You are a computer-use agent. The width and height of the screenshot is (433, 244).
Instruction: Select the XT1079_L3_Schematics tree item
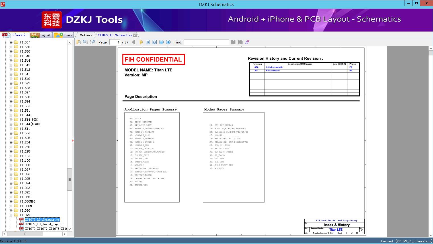[42, 220]
